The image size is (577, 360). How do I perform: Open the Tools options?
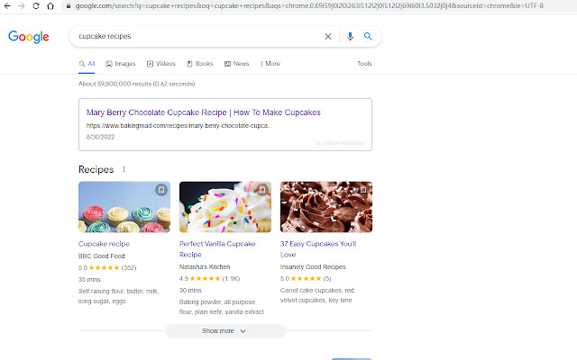tap(364, 64)
